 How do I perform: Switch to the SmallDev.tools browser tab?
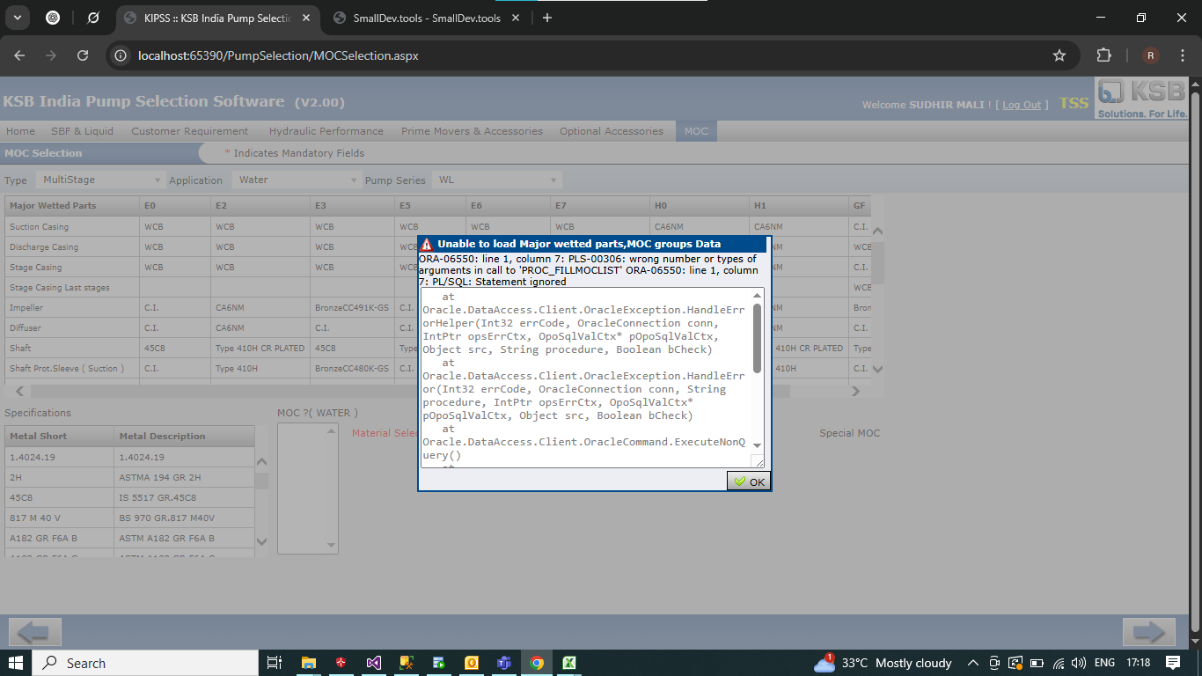coord(427,18)
